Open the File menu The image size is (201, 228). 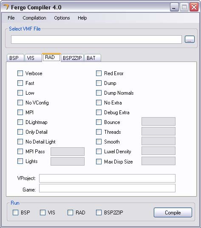point(11,18)
